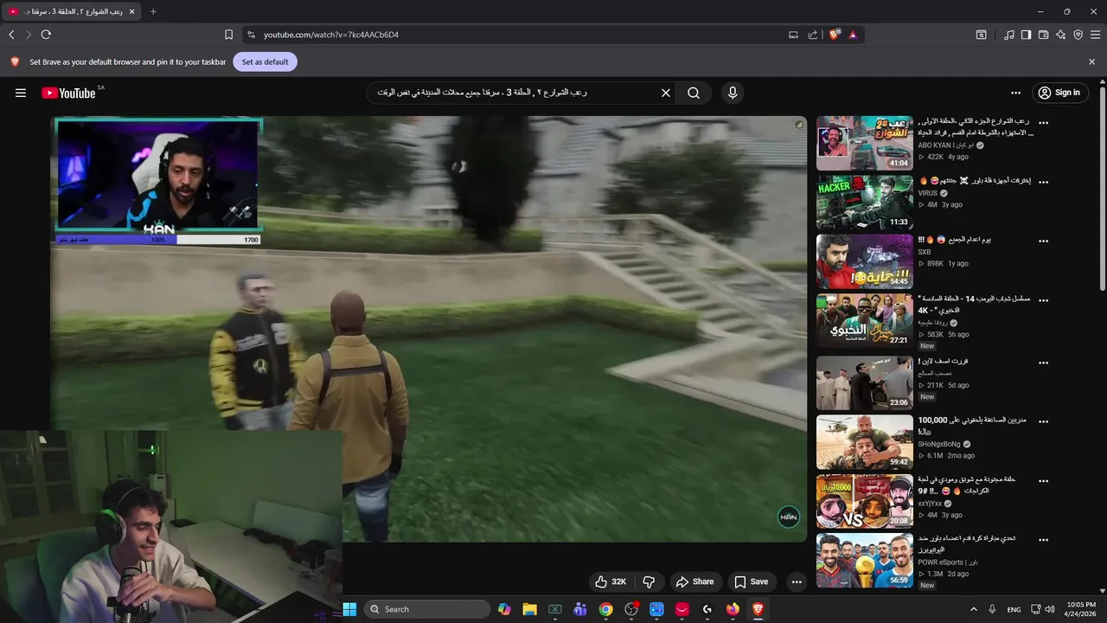Viewport: 1107px width, 623px height.
Task: Visit the VIRUS channel name link
Action: pyautogui.click(x=927, y=193)
